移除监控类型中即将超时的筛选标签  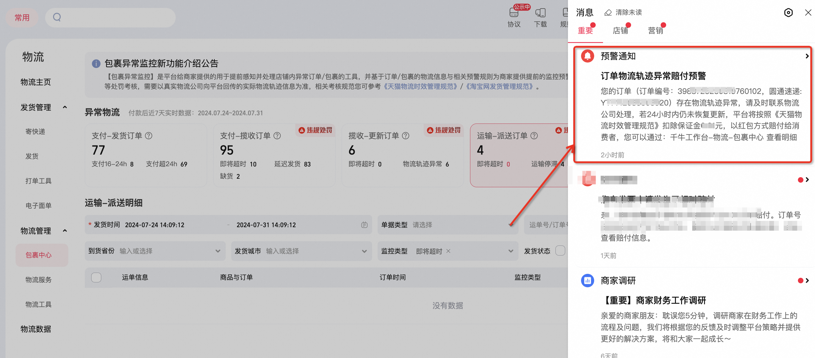click(x=448, y=251)
